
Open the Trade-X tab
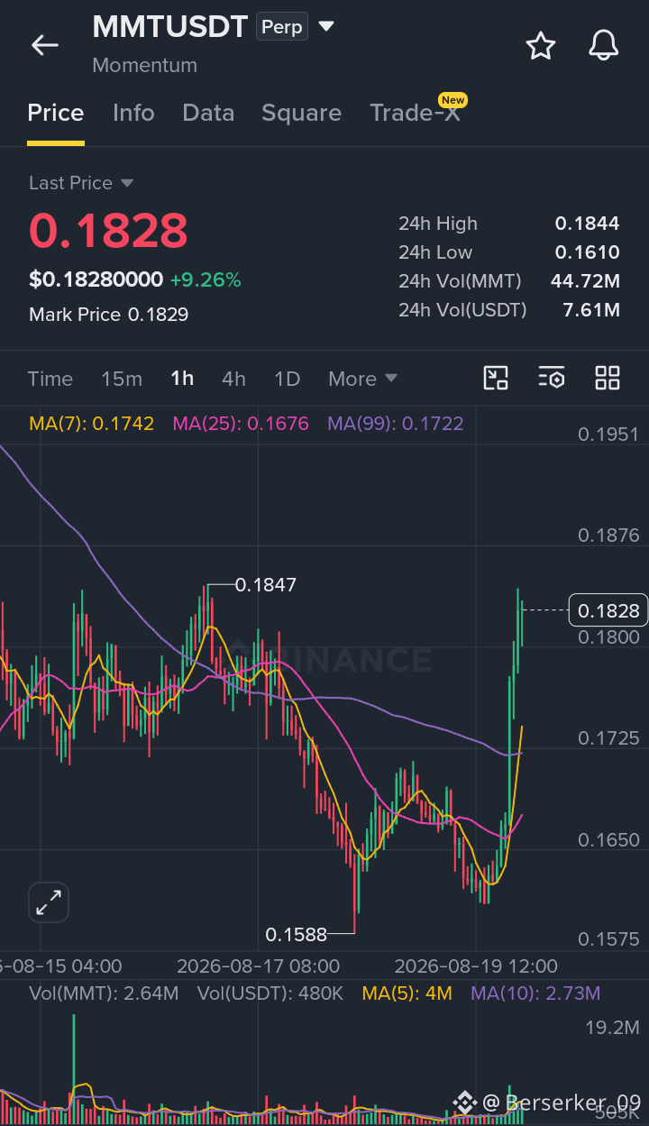[415, 113]
